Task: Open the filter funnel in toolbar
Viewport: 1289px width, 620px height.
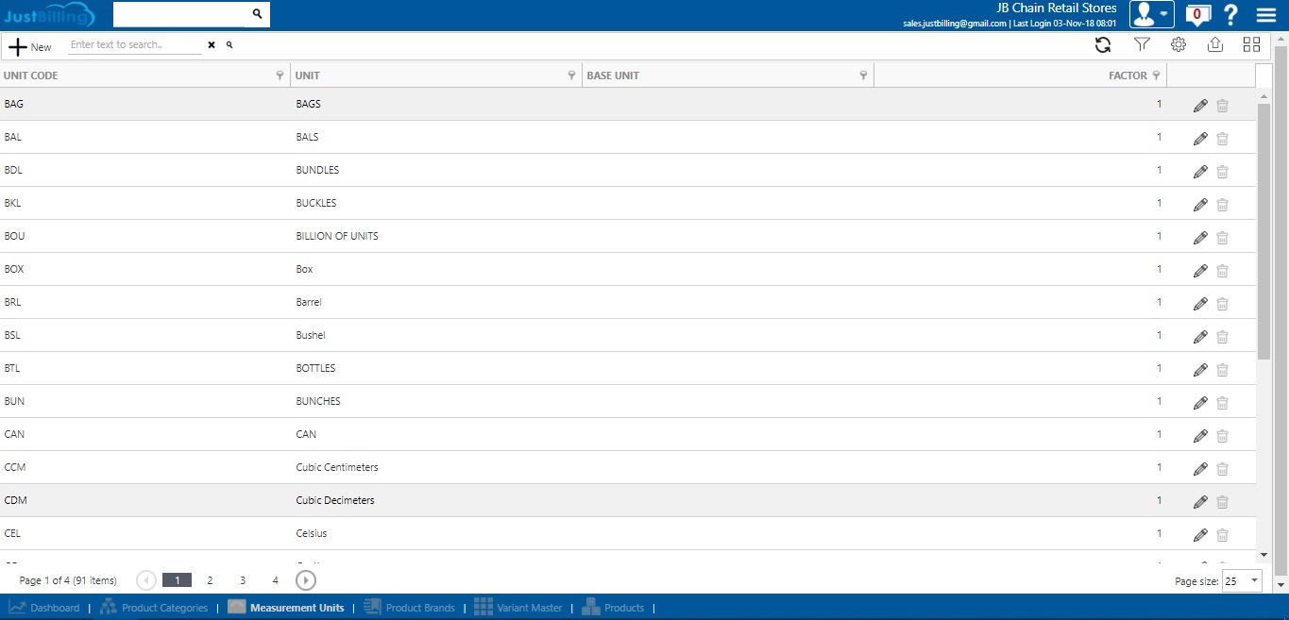Action: [x=1142, y=44]
